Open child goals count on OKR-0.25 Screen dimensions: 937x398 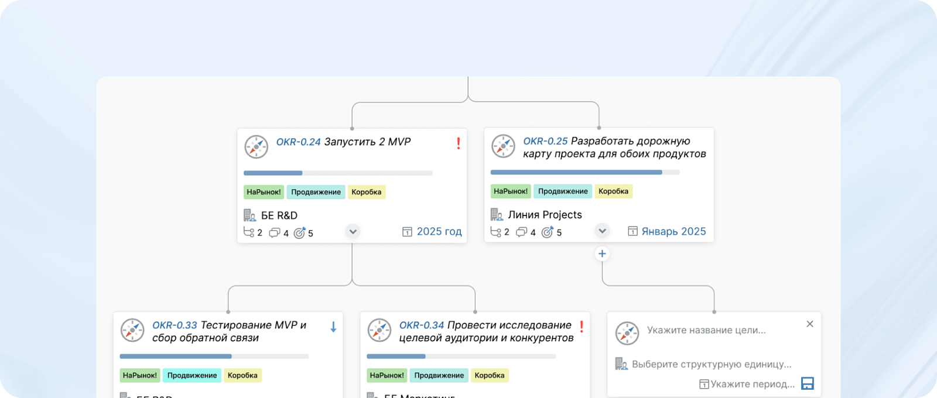tap(500, 232)
